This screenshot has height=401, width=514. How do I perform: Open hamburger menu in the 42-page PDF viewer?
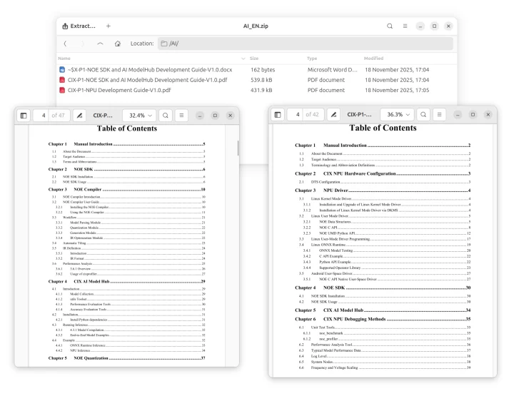tap(440, 114)
